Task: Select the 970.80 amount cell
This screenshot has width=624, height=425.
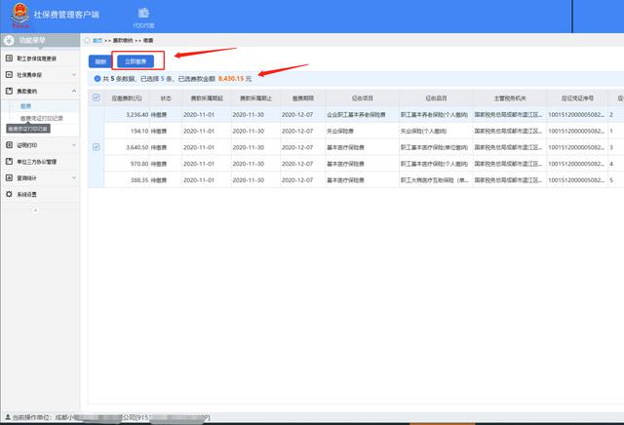Action: coord(139,164)
